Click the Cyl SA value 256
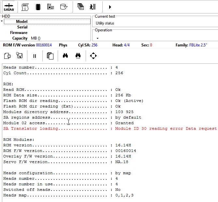The image size is (218, 202). [x=94, y=45]
